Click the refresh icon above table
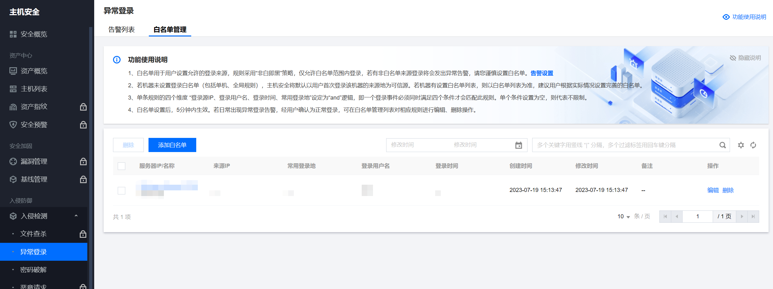This screenshot has height=289, width=773. (x=753, y=145)
